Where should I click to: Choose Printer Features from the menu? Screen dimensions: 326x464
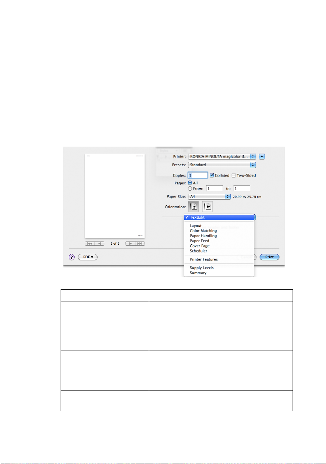pyautogui.click(x=204, y=259)
